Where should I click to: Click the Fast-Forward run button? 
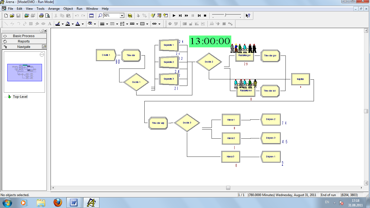[x=186, y=16]
